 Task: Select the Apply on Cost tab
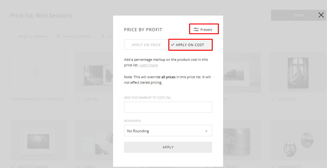[x=190, y=45]
